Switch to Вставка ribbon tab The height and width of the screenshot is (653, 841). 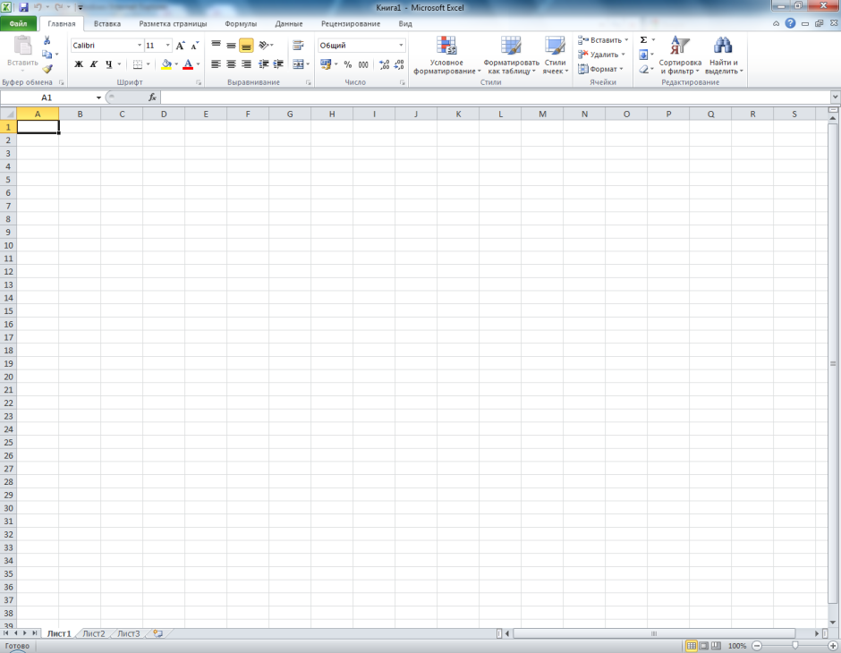click(107, 23)
